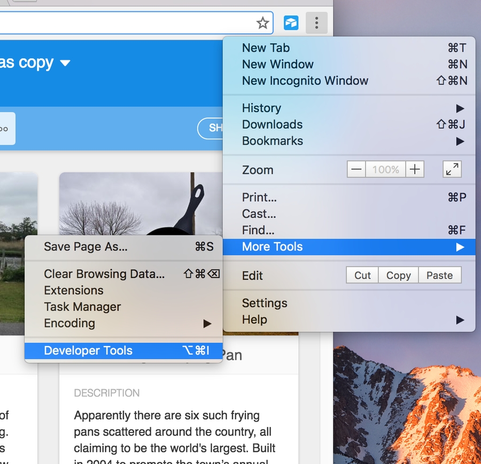Choose New Incognito Window
Viewport: 481px width, 464px height.
305,81
